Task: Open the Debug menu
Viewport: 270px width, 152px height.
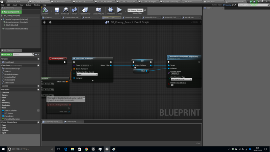Action: [28, 5]
